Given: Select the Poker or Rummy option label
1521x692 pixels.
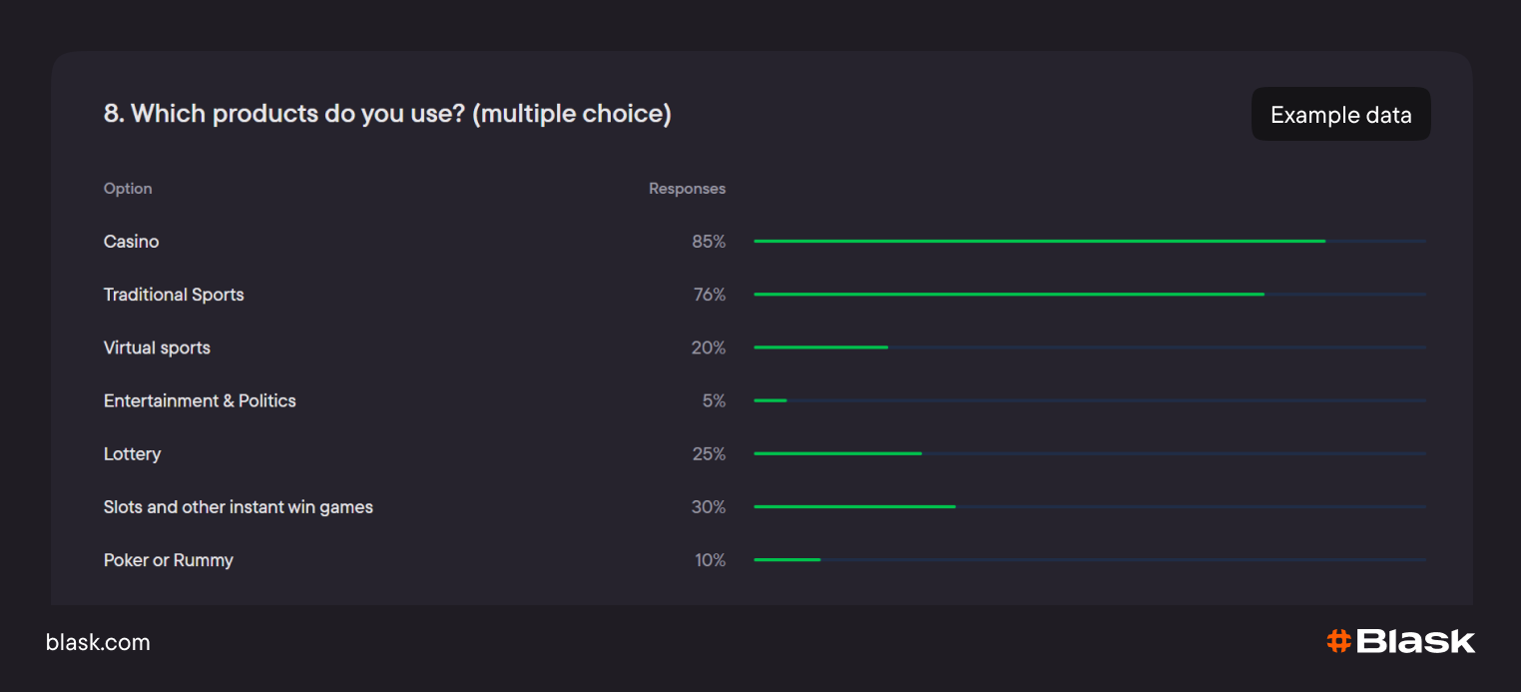Looking at the screenshot, I should point(169,560).
